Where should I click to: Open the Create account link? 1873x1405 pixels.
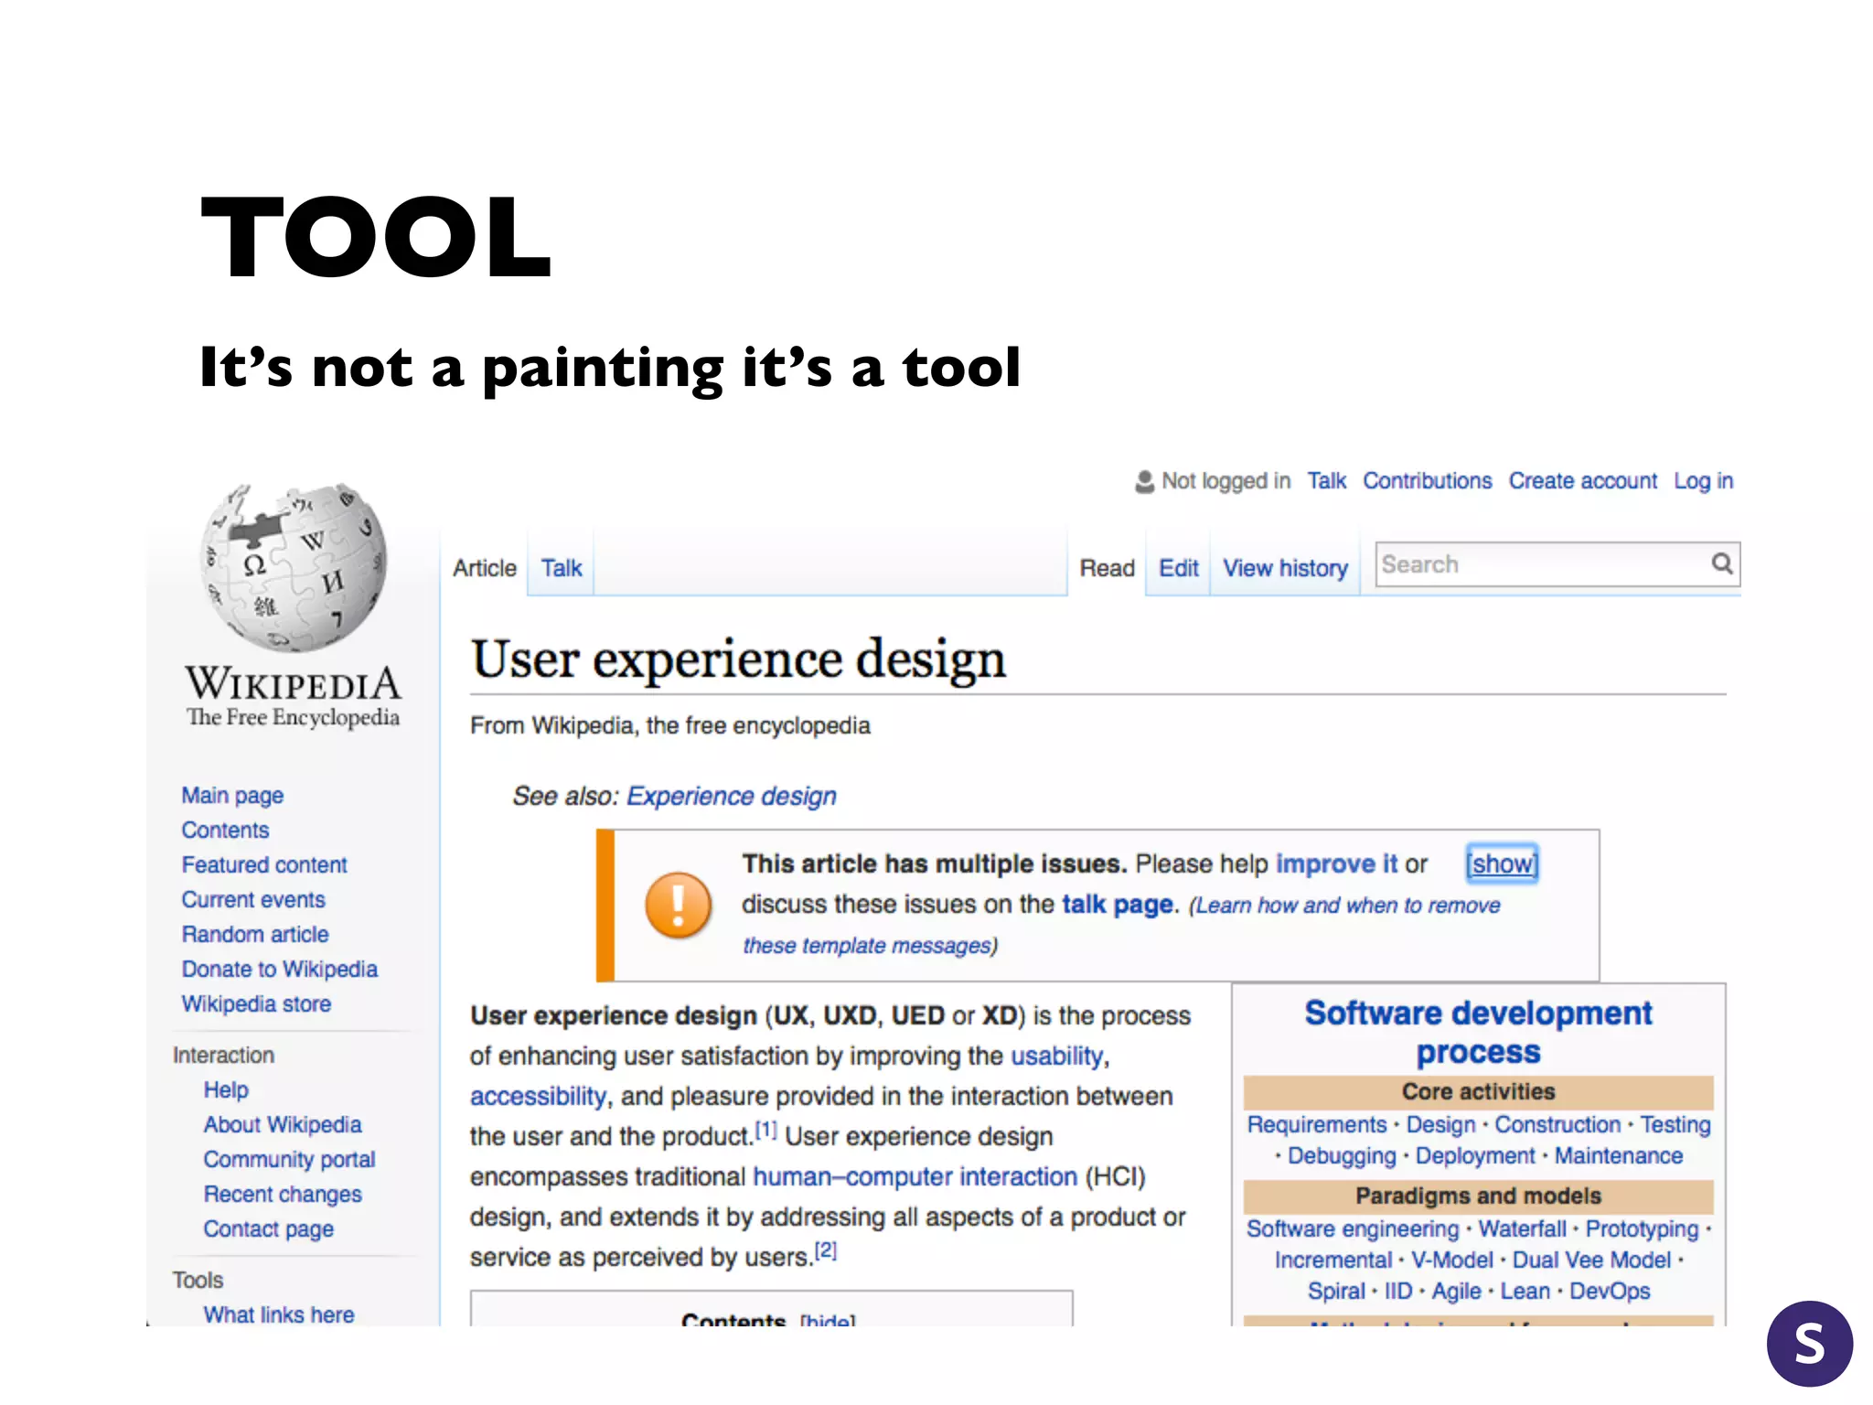point(1582,481)
